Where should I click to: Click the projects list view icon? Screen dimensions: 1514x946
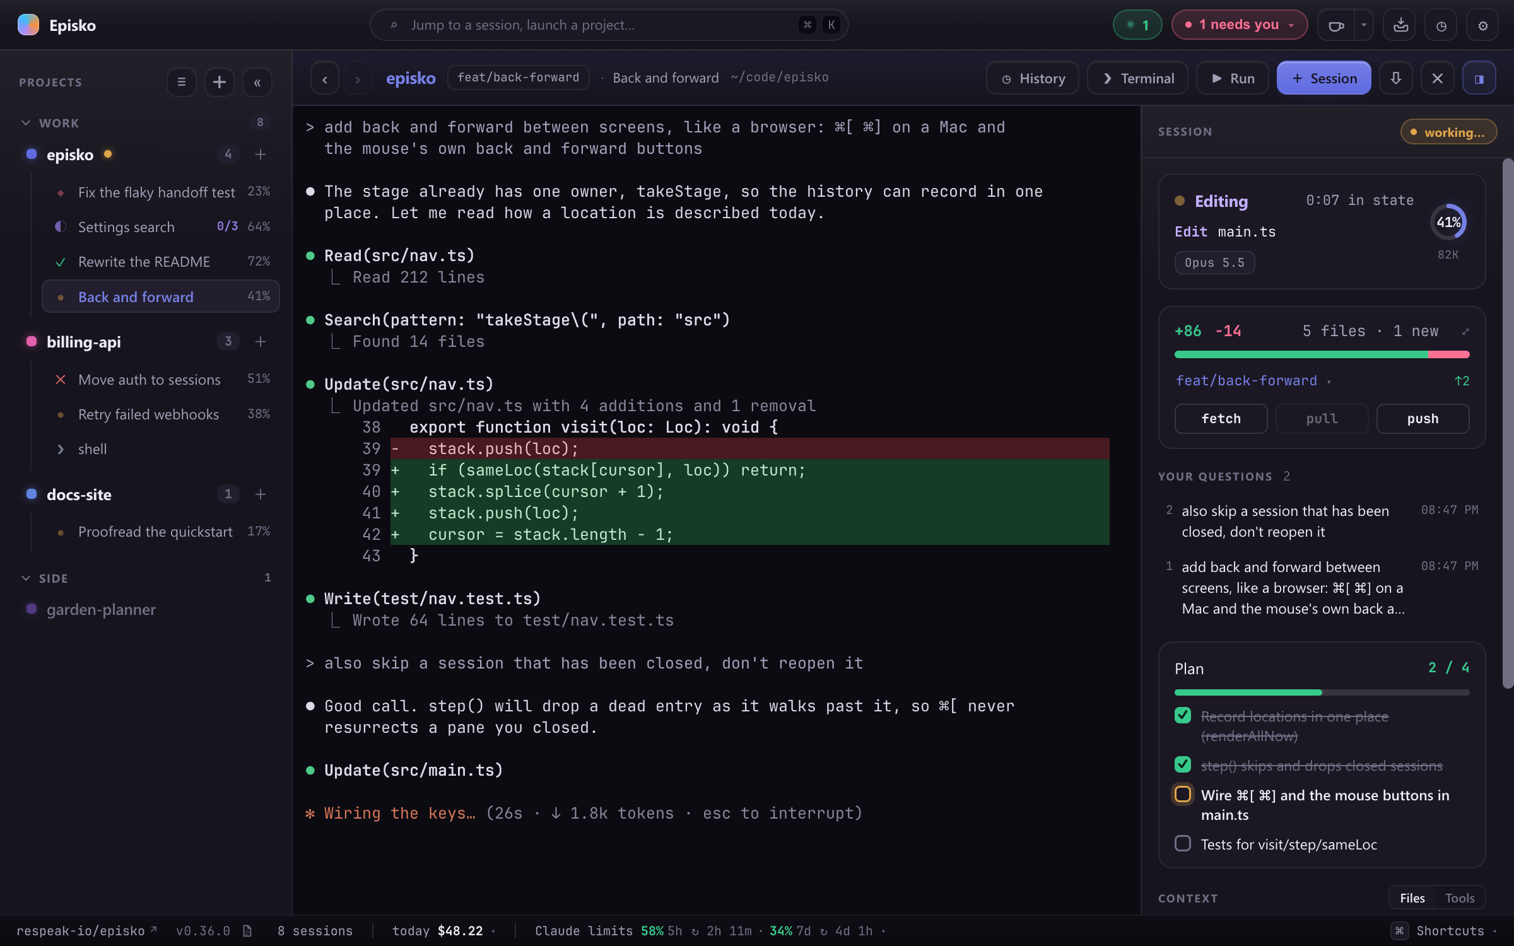pyautogui.click(x=181, y=82)
